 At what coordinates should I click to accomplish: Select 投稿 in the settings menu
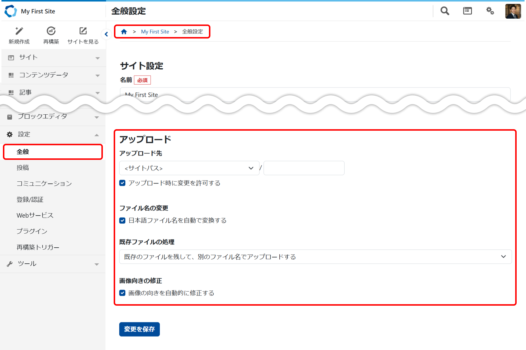click(x=23, y=168)
